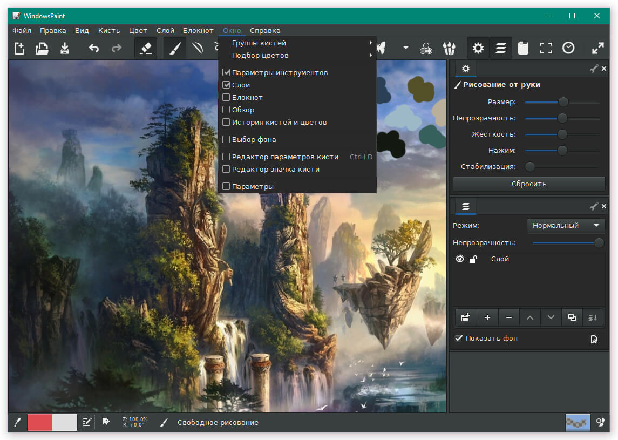Click the add layer plus button

pyautogui.click(x=487, y=317)
